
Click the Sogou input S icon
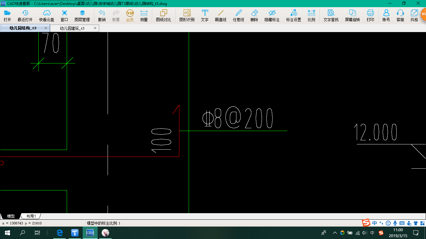(366, 223)
